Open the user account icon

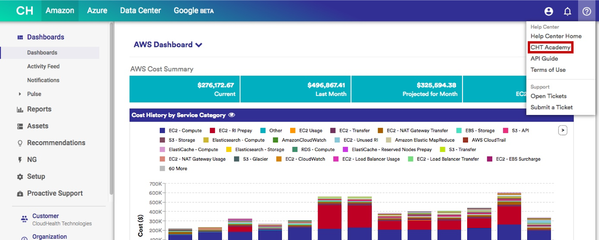(x=549, y=11)
